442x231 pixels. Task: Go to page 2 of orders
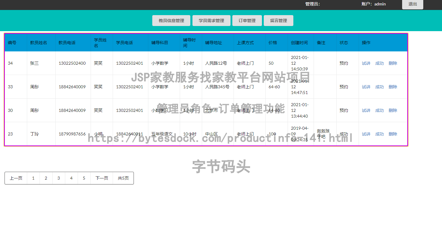[x=46, y=178]
